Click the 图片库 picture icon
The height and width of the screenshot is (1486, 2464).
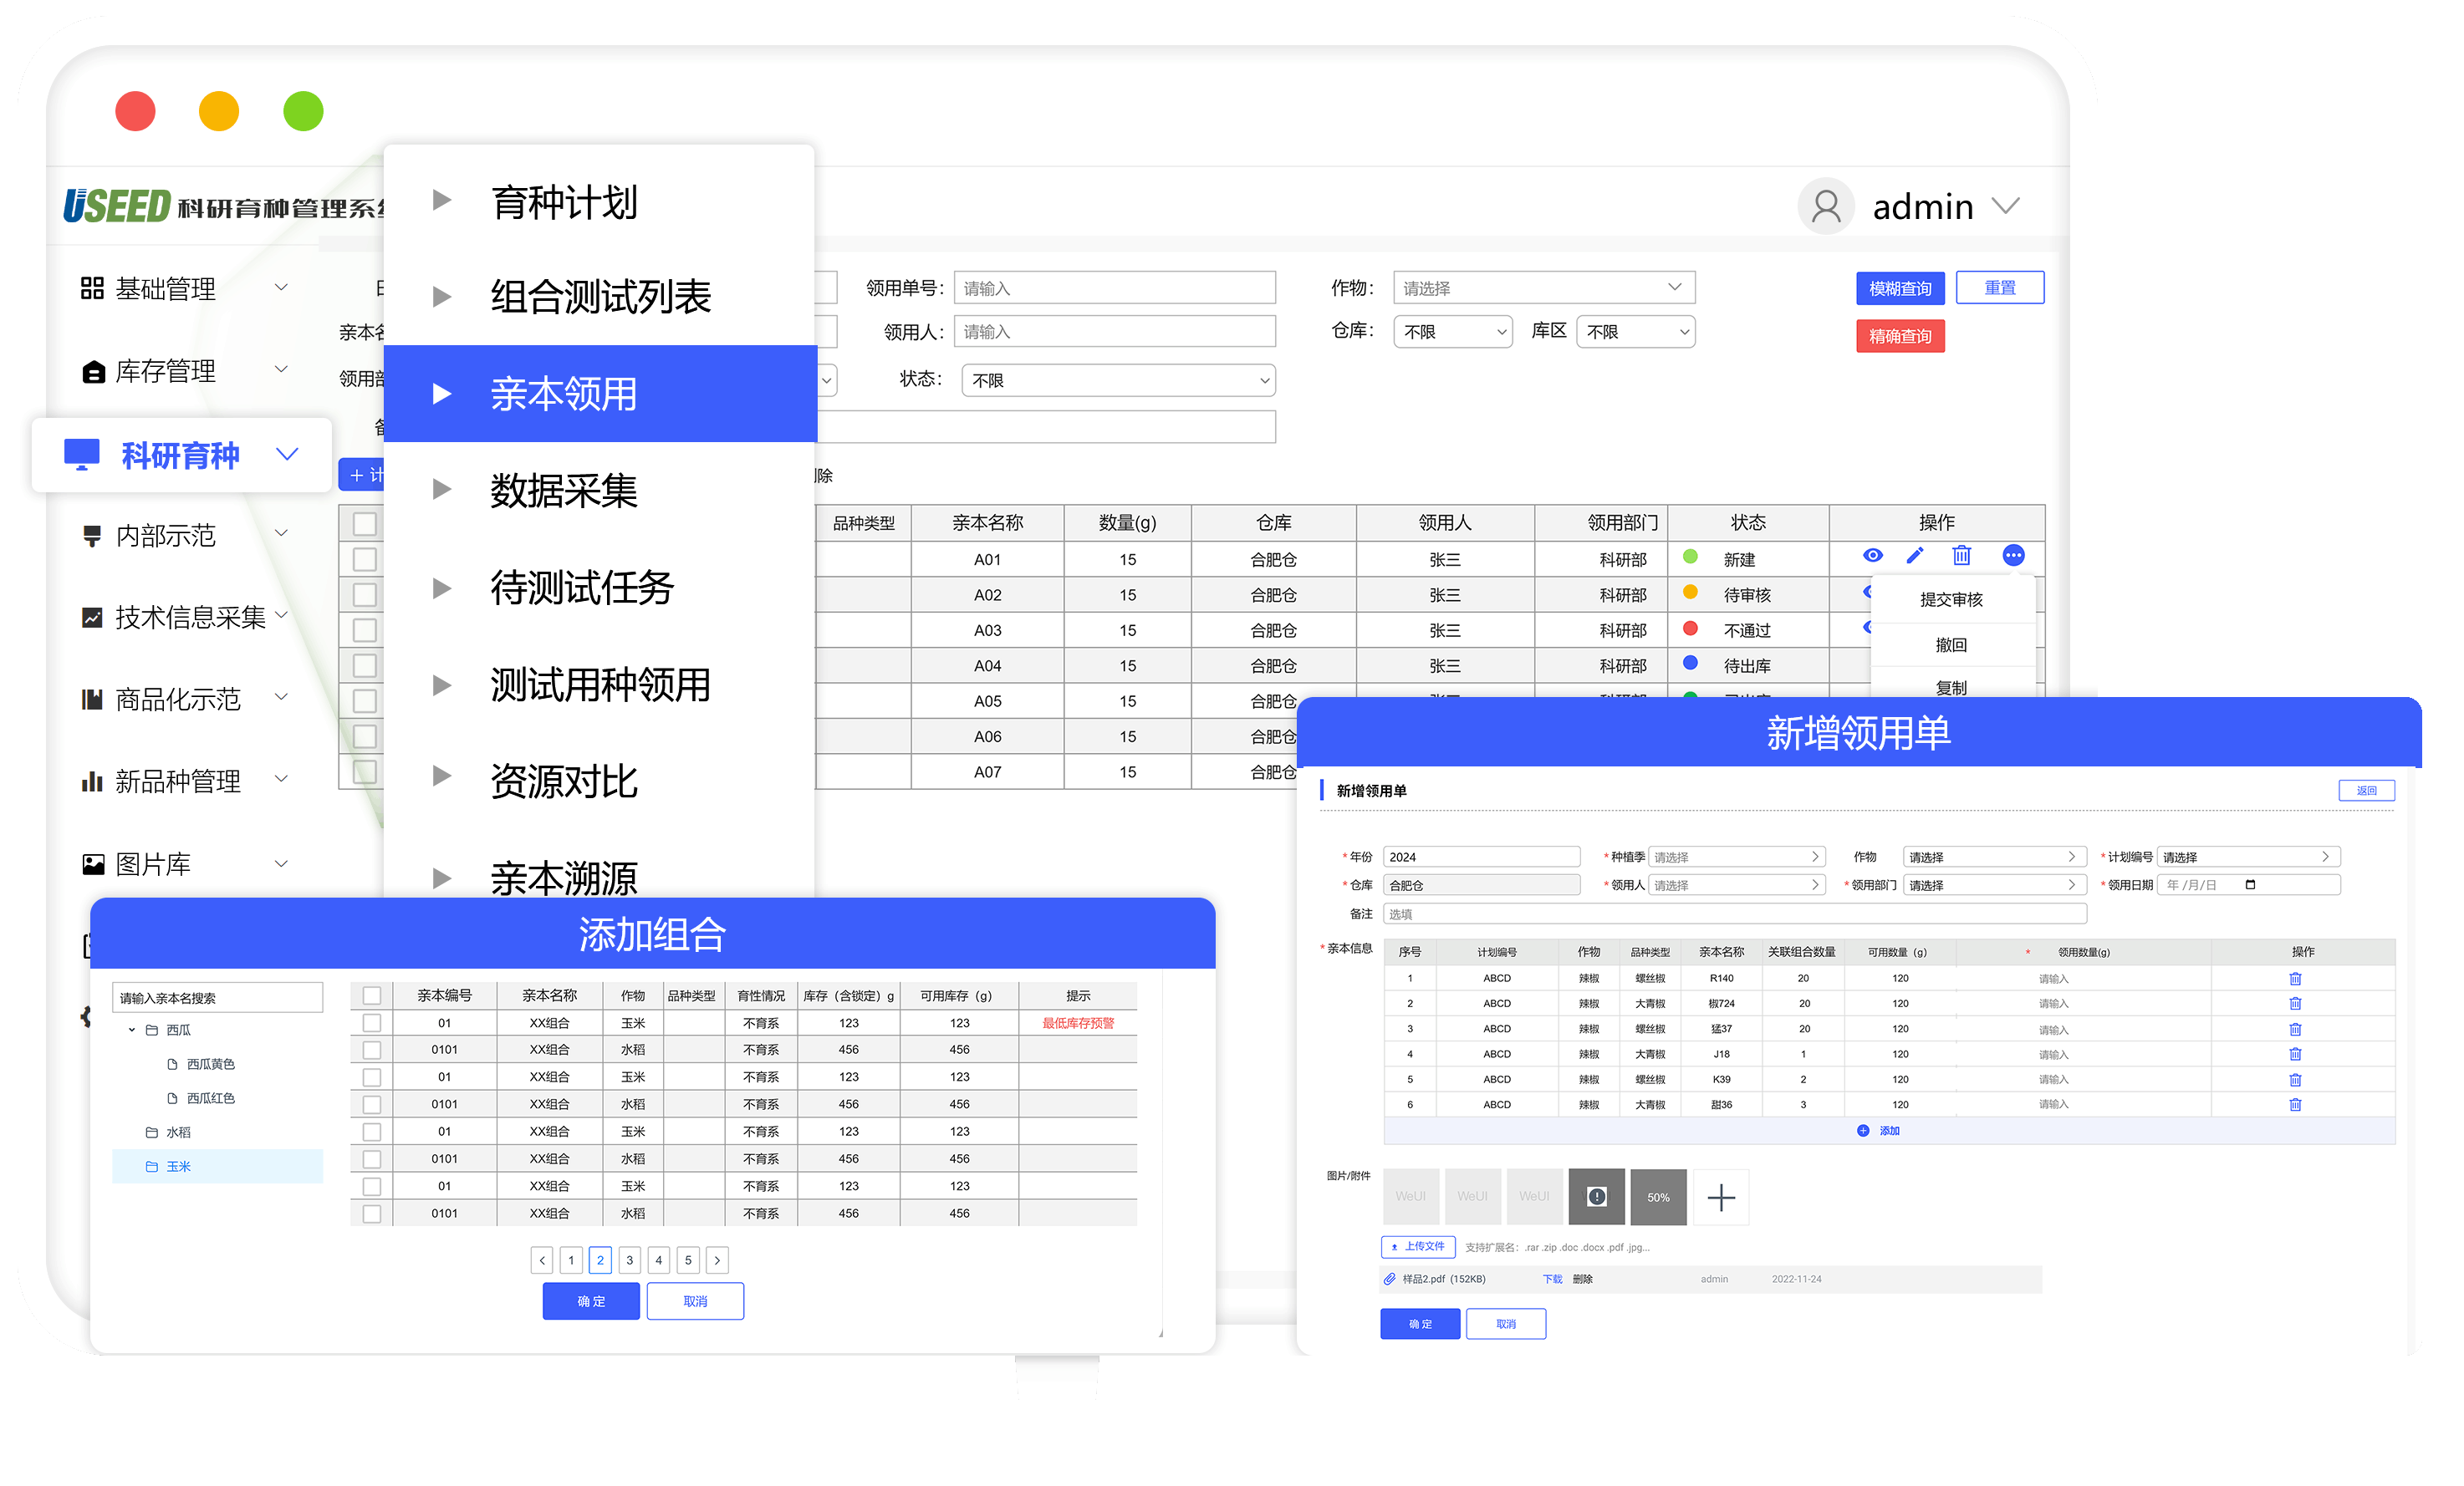(93, 864)
